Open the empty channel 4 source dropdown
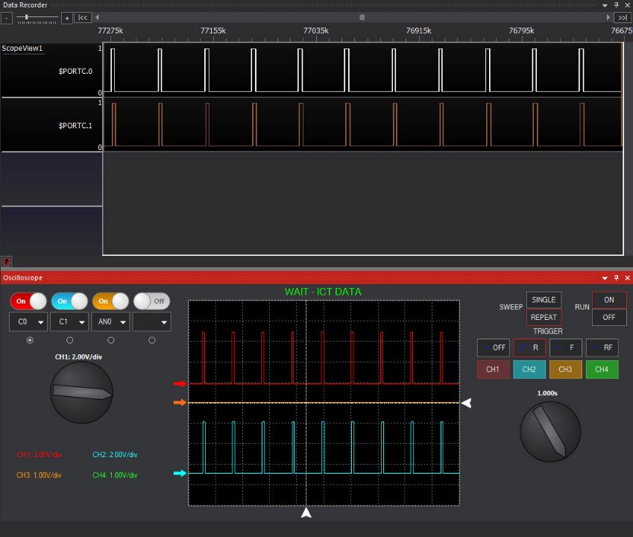 coord(152,321)
